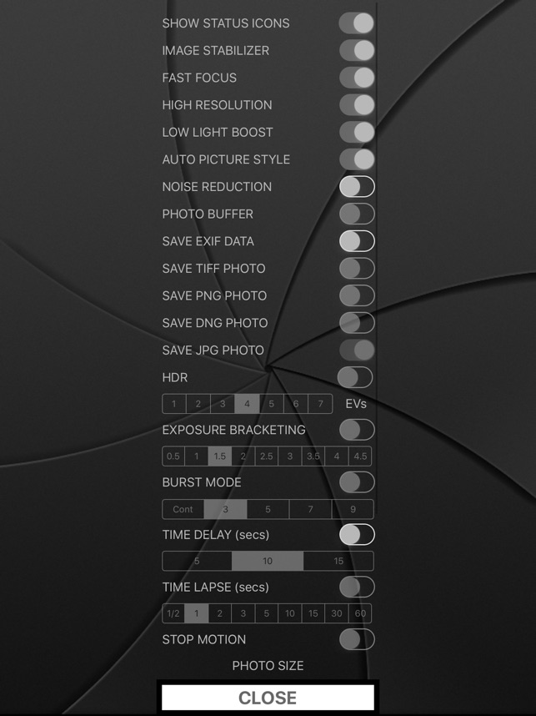Viewport: 536px width, 716px height.
Task: Select 5 in the HDR EVs selector
Action: pyautogui.click(x=272, y=404)
